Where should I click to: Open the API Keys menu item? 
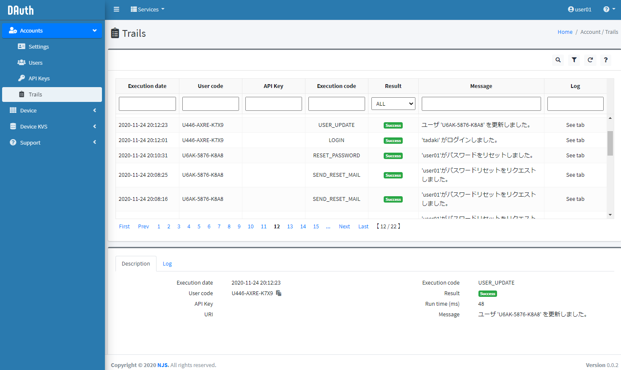coord(52,78)
